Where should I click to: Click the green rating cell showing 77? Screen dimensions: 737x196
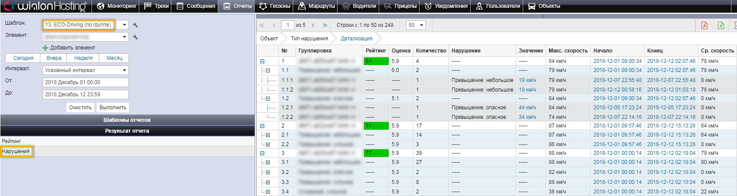click(376, 153)
